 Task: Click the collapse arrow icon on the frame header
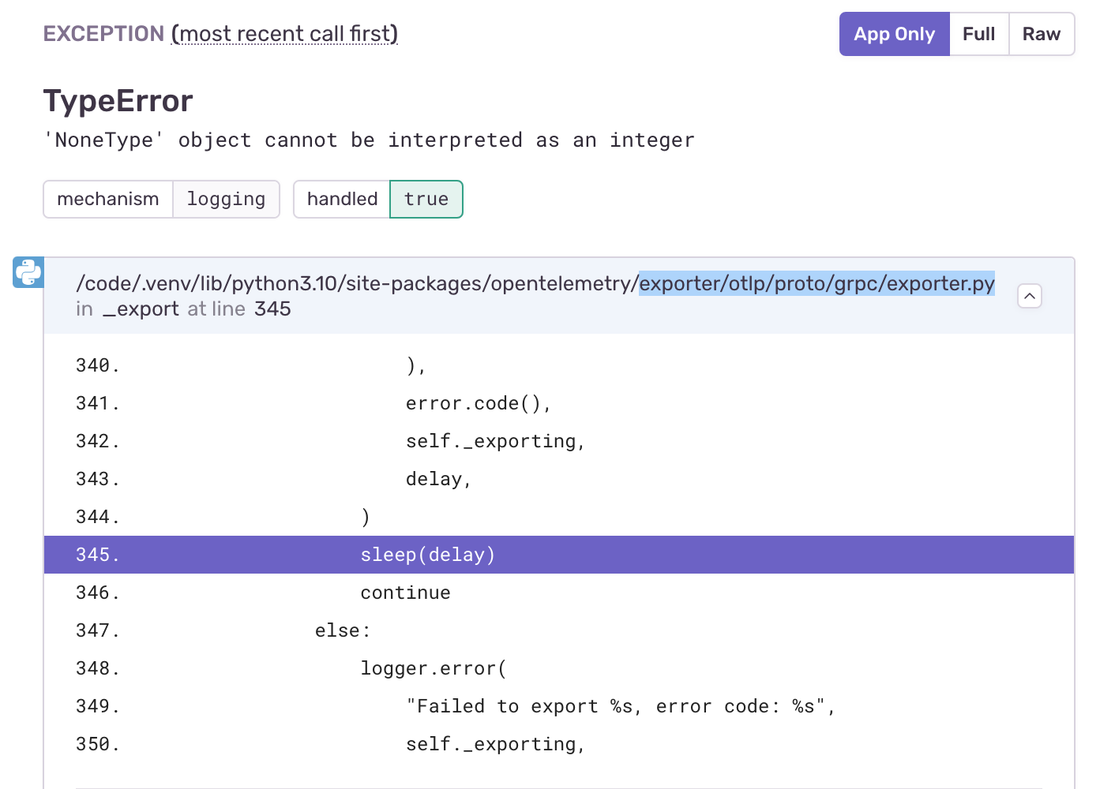pos(1029,296)
